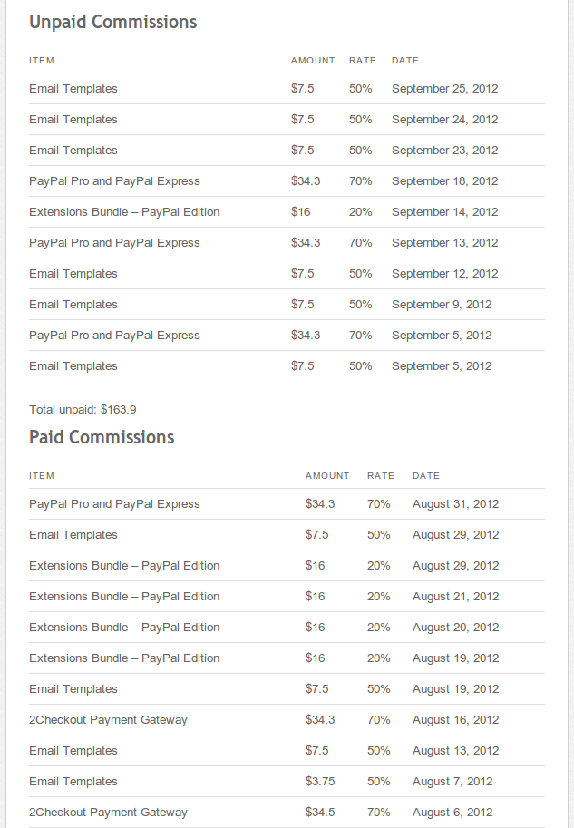Click the Total unpaid $163.9 text
Screen dimensions: 574x828
[83, 410]
